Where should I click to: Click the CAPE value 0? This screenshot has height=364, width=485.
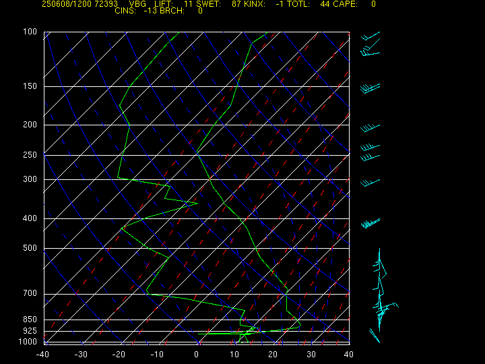coord(373,4)
